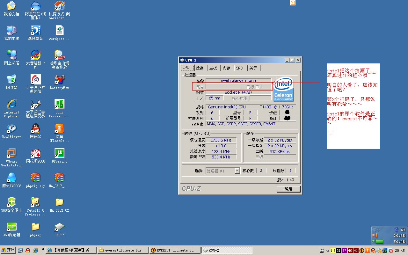Go to the 关于 tab
The image size is (408, 255).
[253, 68]
